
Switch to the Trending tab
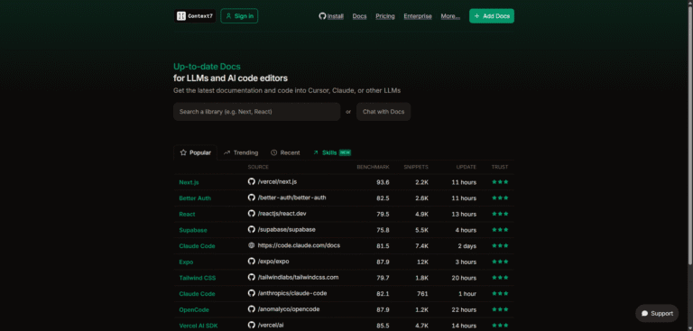pyautogui.click(x=241, y=152)
